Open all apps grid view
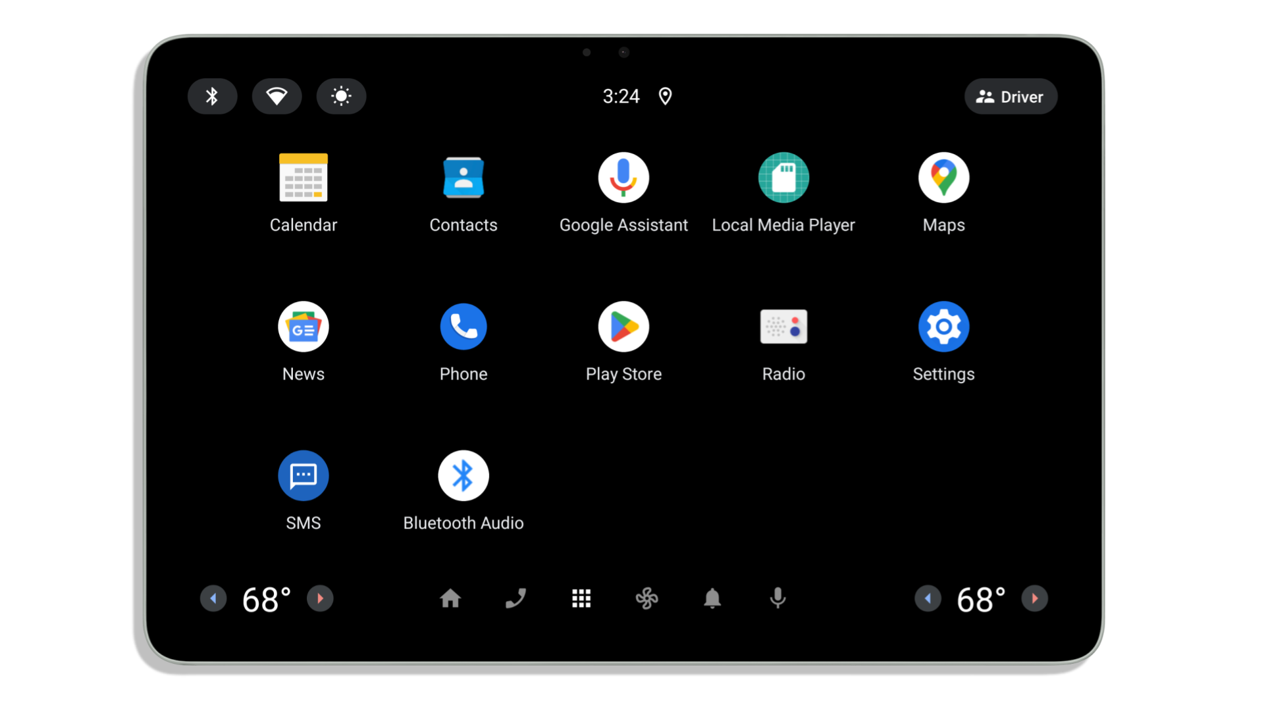Viewport: 1264px width, 711px height. 582,598
